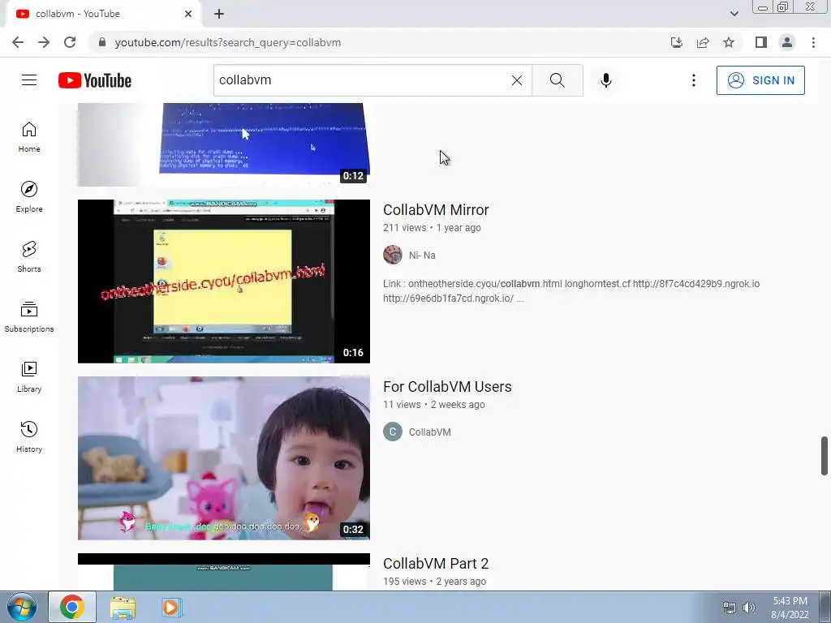Expand the tab search chevron
Image resolution: width=831 pixels, height=623 pixels.
(734, 14)
